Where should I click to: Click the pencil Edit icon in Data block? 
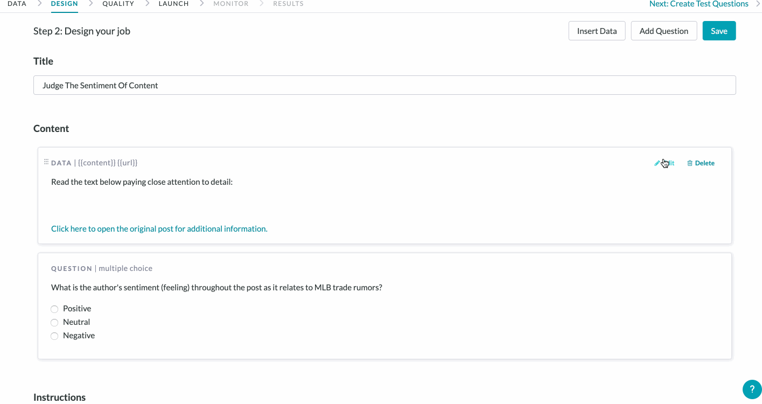657,163
